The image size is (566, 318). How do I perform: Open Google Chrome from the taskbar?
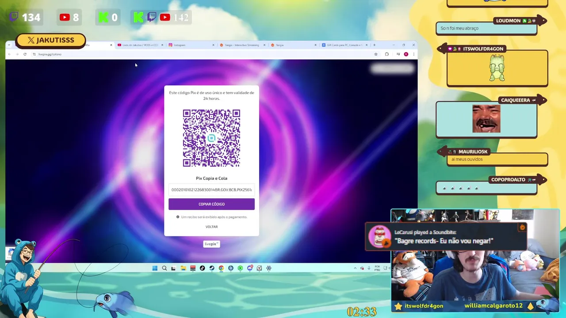[221, 268]
